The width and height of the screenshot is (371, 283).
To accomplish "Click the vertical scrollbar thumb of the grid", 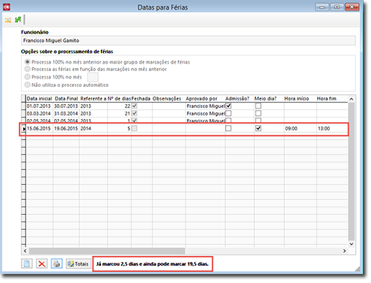I will tap(352, 171).
